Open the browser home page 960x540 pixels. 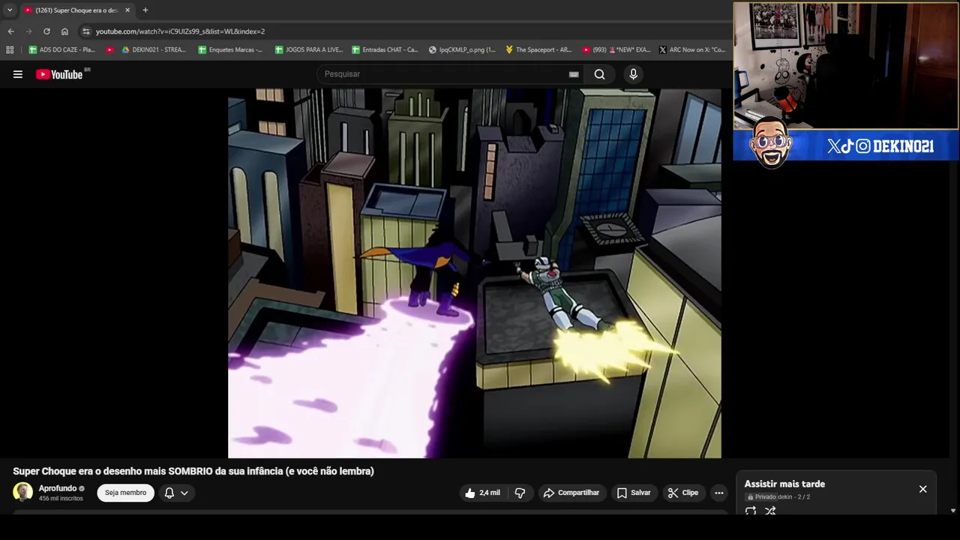[x=64, y=31]
